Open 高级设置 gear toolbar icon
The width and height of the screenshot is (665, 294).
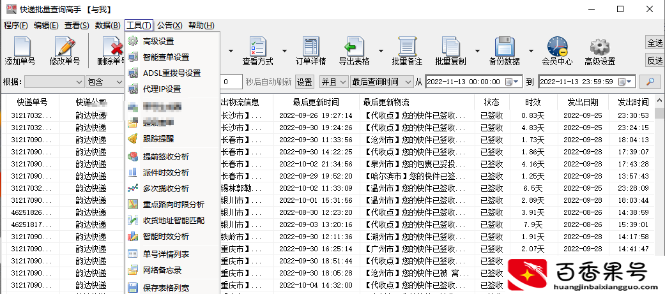(x=600, y=51)
